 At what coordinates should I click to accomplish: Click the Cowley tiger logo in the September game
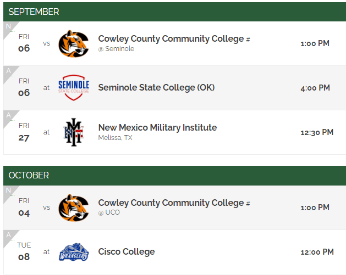73,43
